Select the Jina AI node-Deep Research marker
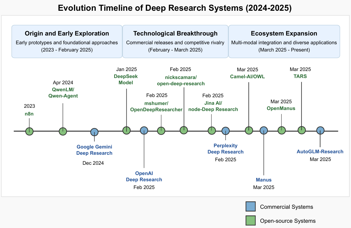 [212, 130]
